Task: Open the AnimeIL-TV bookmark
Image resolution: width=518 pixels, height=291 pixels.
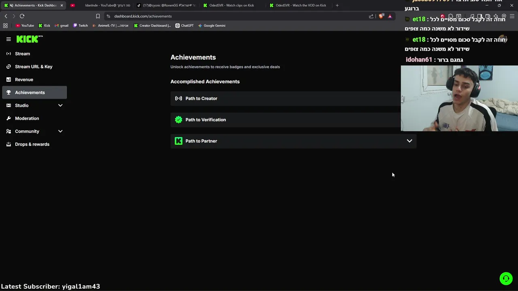Action: [110, 25]
